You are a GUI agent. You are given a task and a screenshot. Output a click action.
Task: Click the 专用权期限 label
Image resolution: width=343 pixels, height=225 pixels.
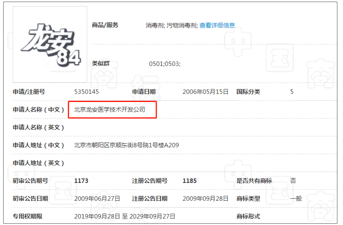[27, 217]
